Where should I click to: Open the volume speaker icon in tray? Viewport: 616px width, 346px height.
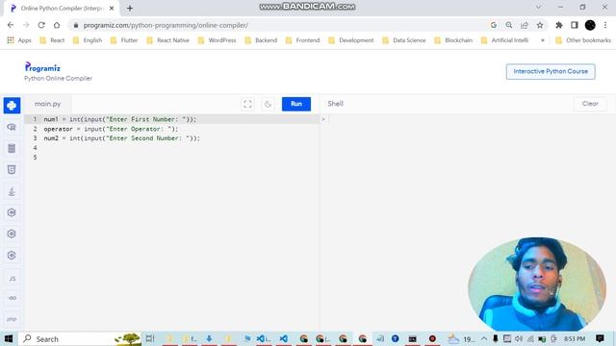[x=519, y=338]
